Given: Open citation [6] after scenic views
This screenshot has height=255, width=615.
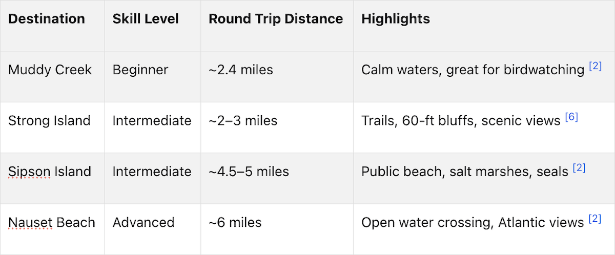Looking at the screenshot, I should tap(571, 117).
